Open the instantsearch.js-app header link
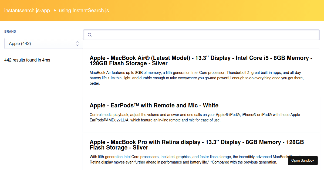 coord(27,11)
